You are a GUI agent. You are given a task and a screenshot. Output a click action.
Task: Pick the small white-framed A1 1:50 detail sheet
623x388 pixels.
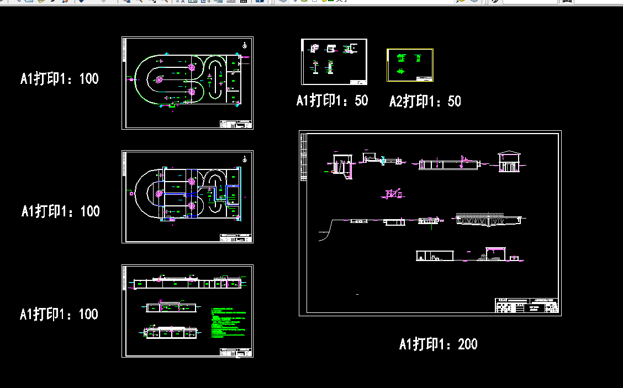[x=334, y=62]
